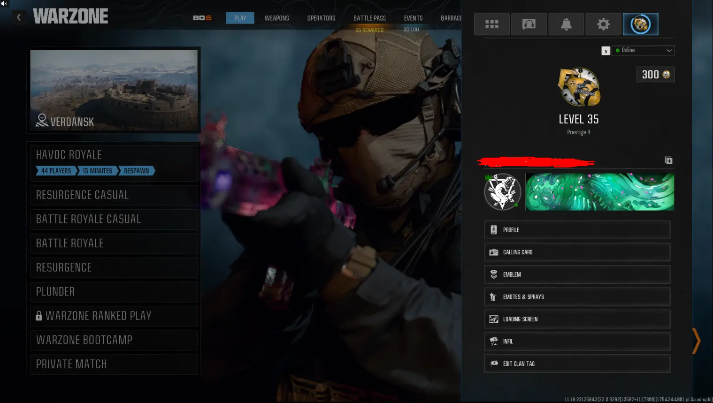713x403 pixels.
Task: Click the Nuketown level emblem icon
Action: 579,87
